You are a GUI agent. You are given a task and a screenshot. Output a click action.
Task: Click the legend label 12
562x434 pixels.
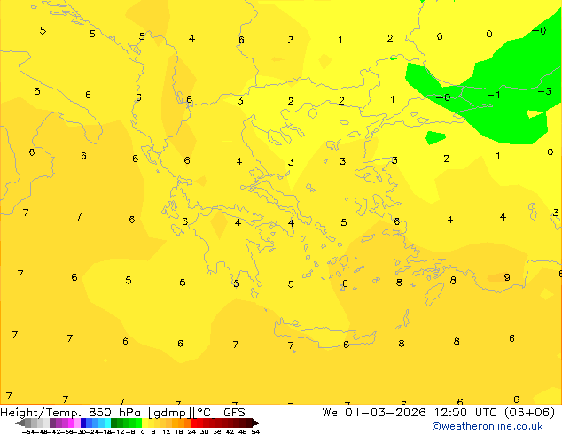pos(167,432)
